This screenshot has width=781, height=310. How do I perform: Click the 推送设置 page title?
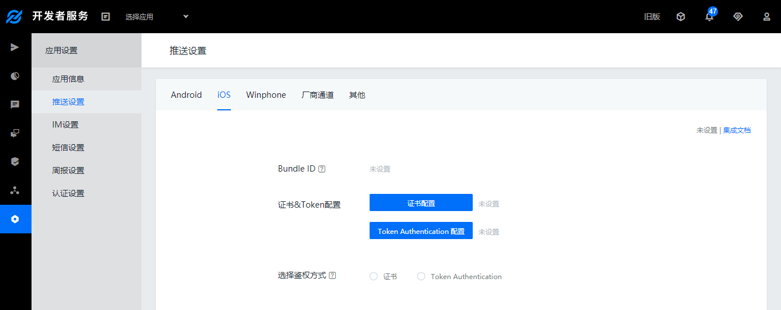(188, 50)
